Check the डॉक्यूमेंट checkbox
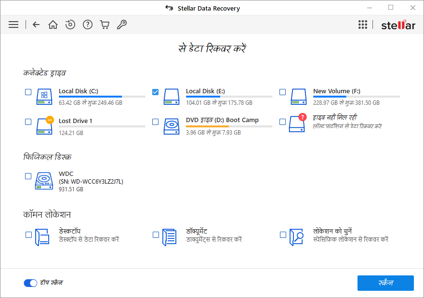424x298 pixels. (156, 235)
